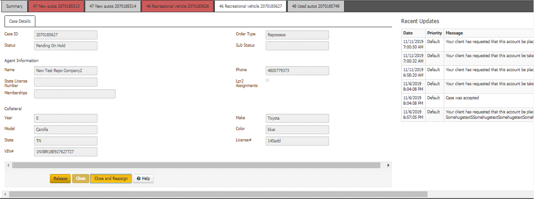Click the Close button
Screen dimensions: 534x199
(81, 179)
